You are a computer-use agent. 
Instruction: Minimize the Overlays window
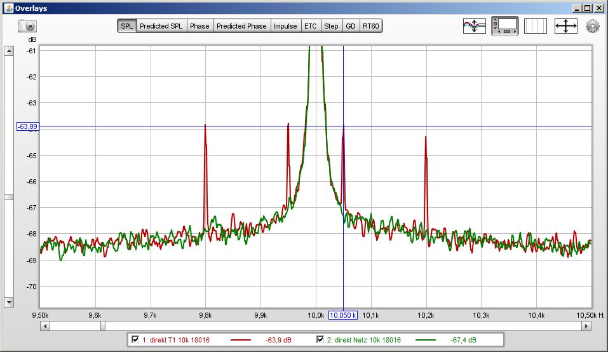point(577,8)
